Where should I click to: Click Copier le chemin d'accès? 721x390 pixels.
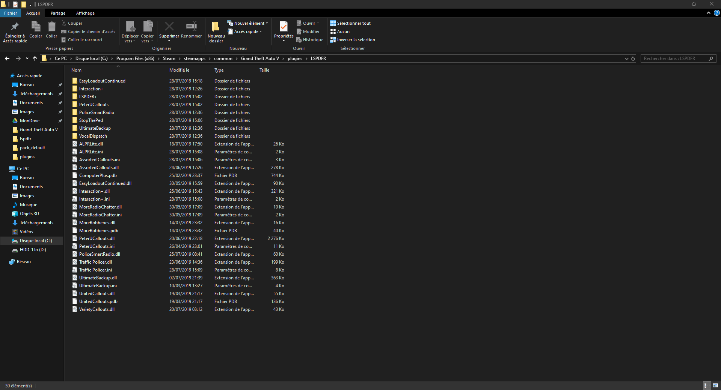(x=88, y=31)
